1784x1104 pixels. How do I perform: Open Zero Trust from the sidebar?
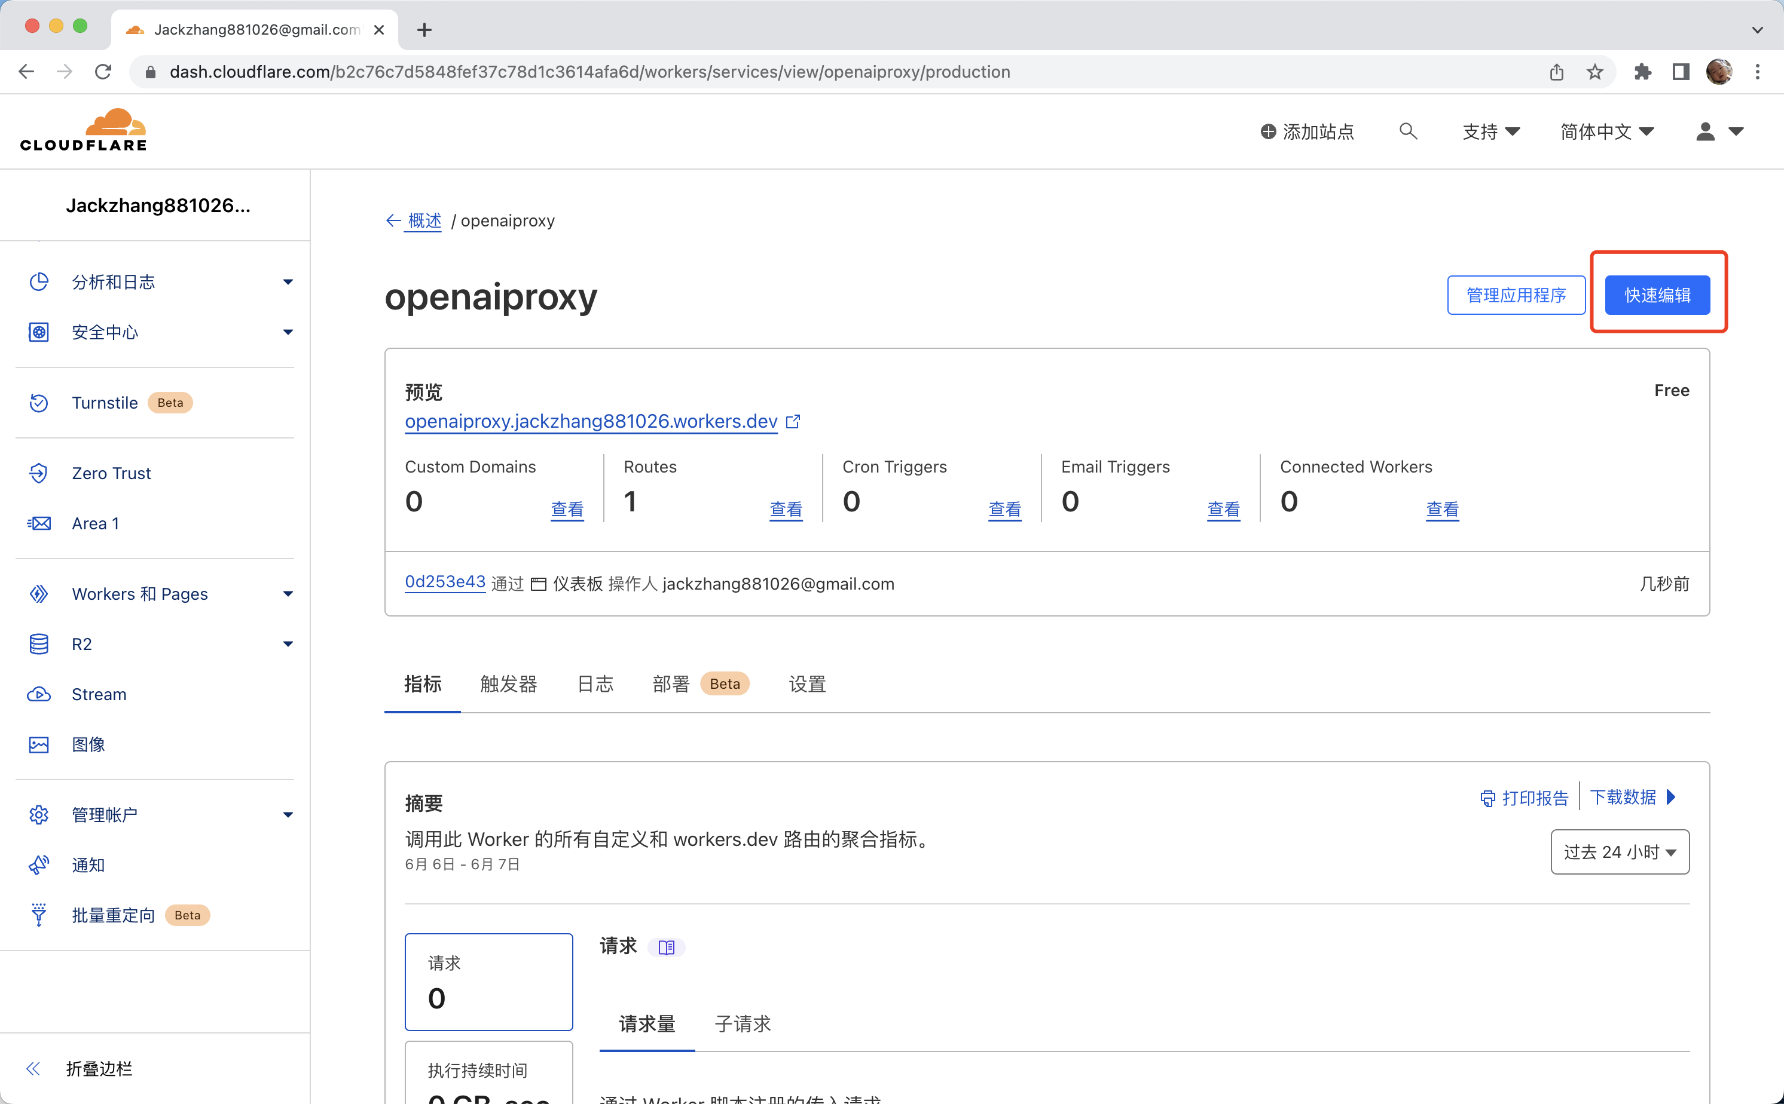coord(111,473)
